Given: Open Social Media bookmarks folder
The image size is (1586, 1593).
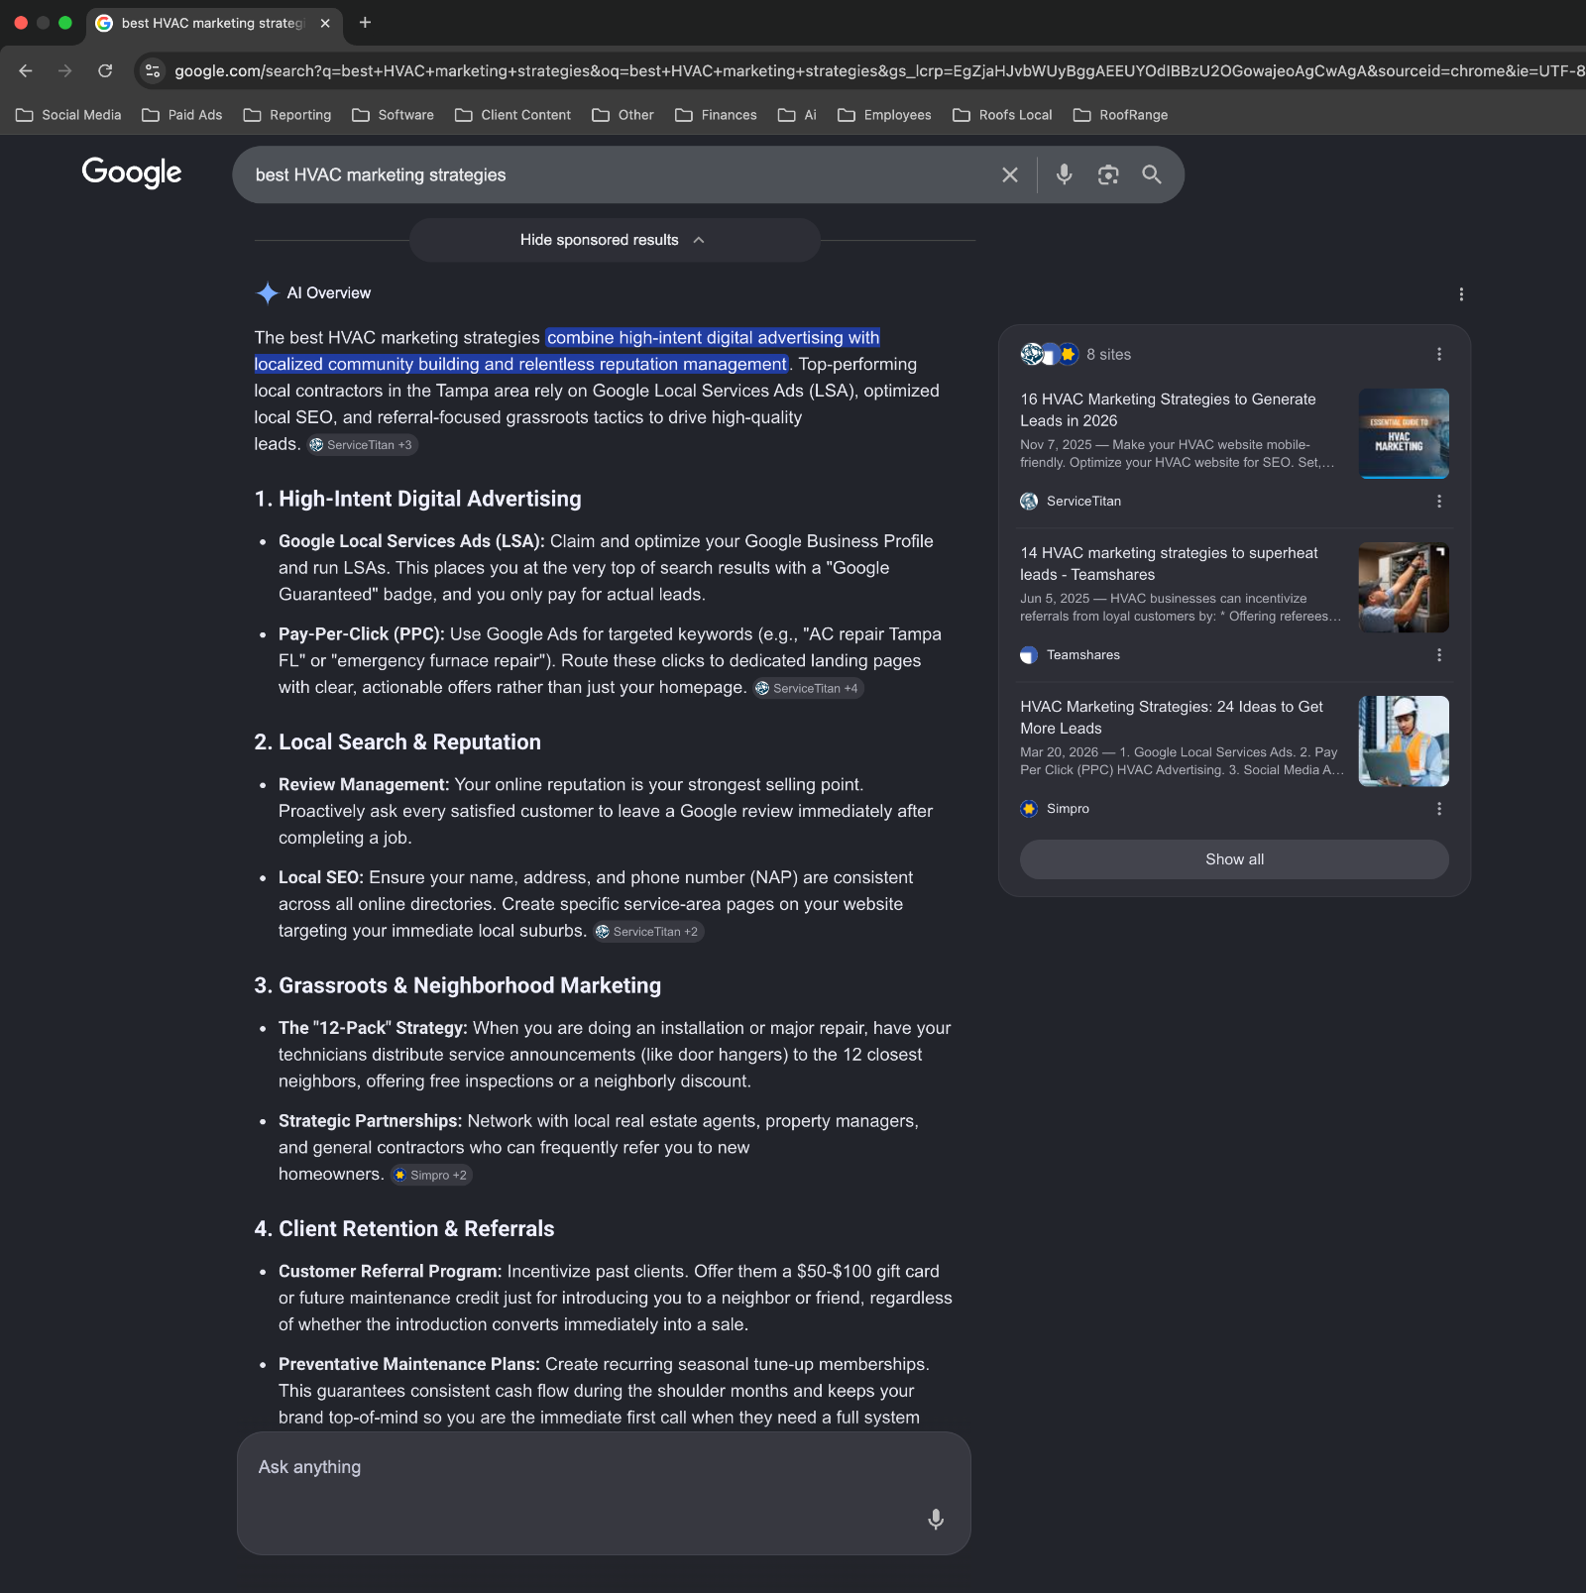Looking at the screenshot, I should point(69,115).
